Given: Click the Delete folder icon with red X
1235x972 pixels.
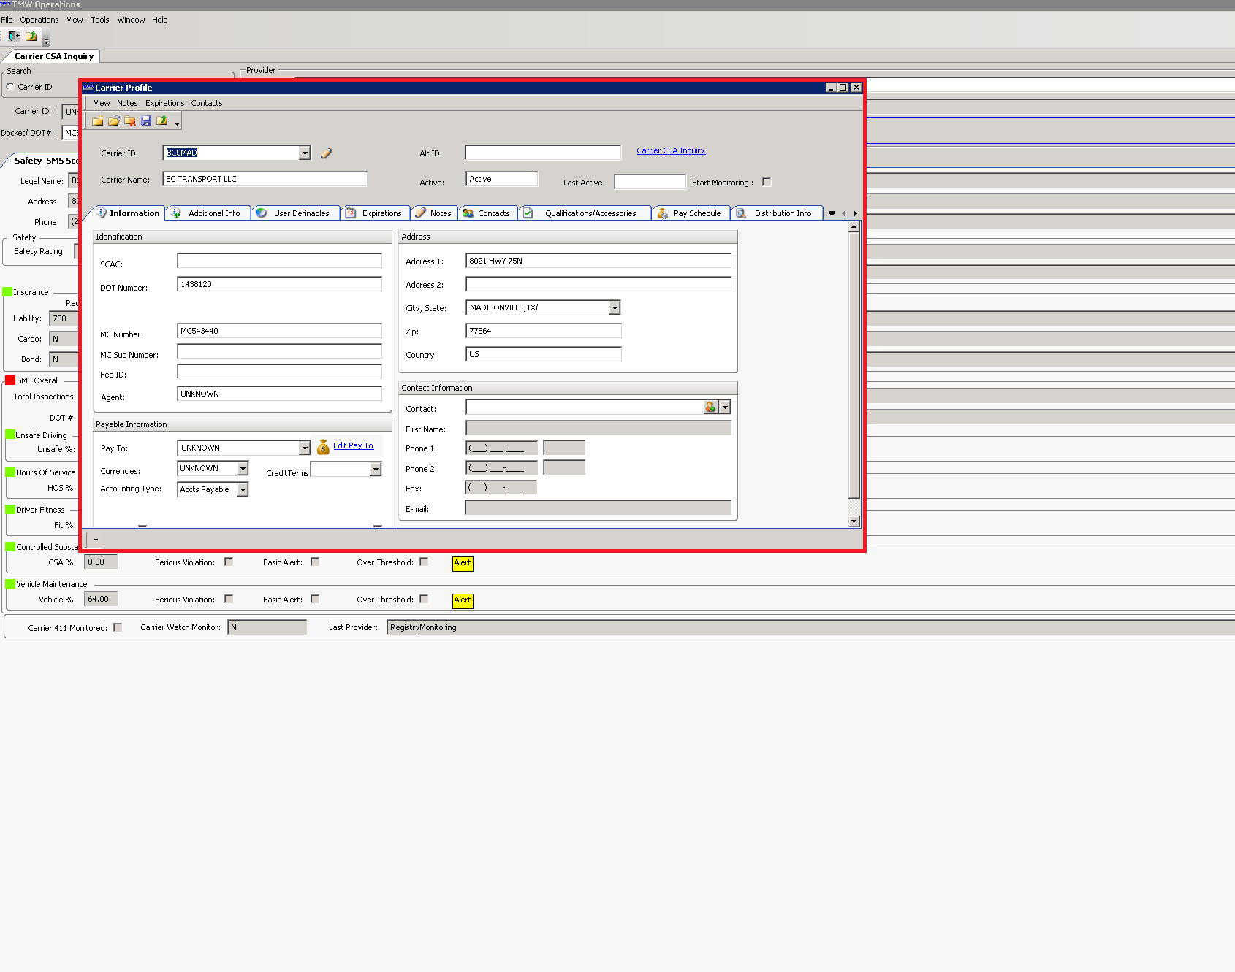Looking at the screenshot, I should (x=130, y=120).
